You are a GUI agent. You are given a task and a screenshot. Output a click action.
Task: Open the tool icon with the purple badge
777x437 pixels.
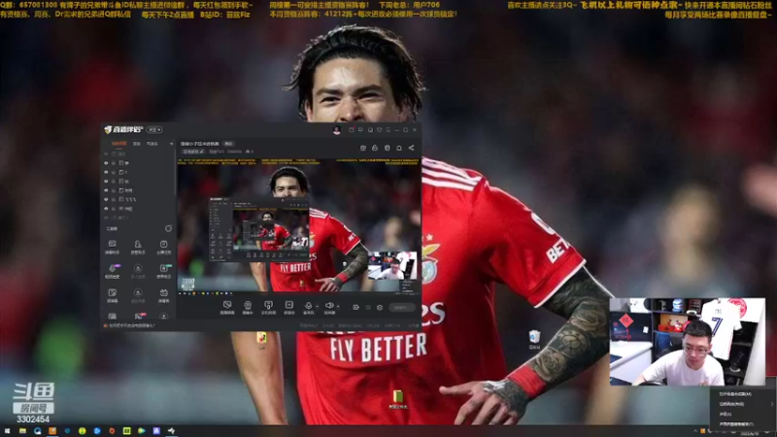tap(113, 269)
